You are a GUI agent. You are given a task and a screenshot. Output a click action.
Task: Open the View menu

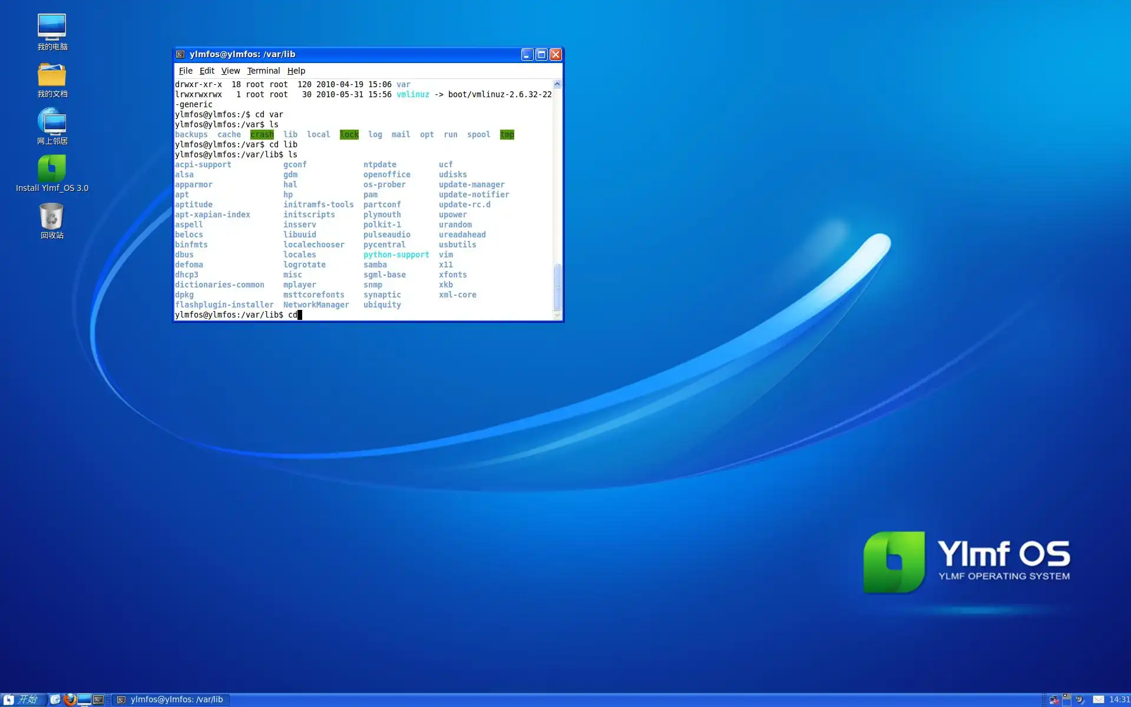coord(230,71)
